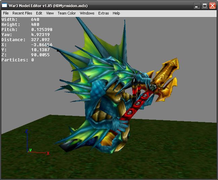Click the Height value 480

[x=35, y=25]
